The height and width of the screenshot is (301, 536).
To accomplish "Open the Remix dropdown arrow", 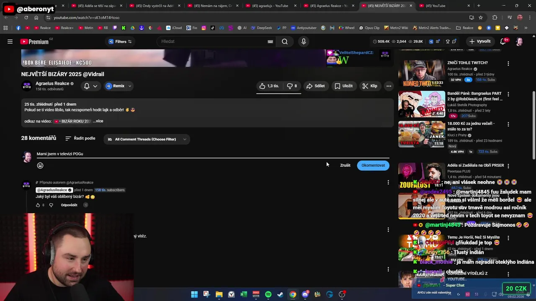I will click(130, 86).
